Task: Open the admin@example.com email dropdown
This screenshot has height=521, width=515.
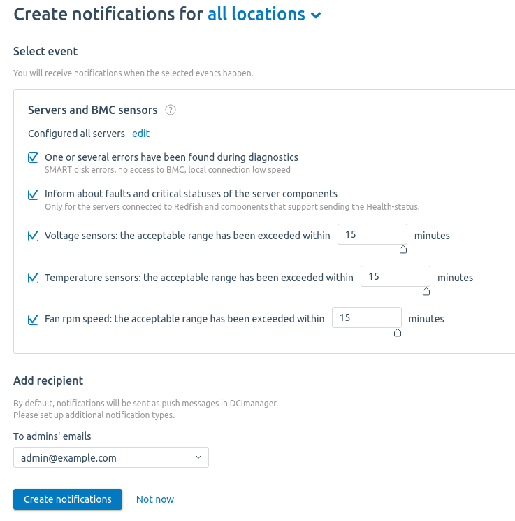Action: (111, 457)
